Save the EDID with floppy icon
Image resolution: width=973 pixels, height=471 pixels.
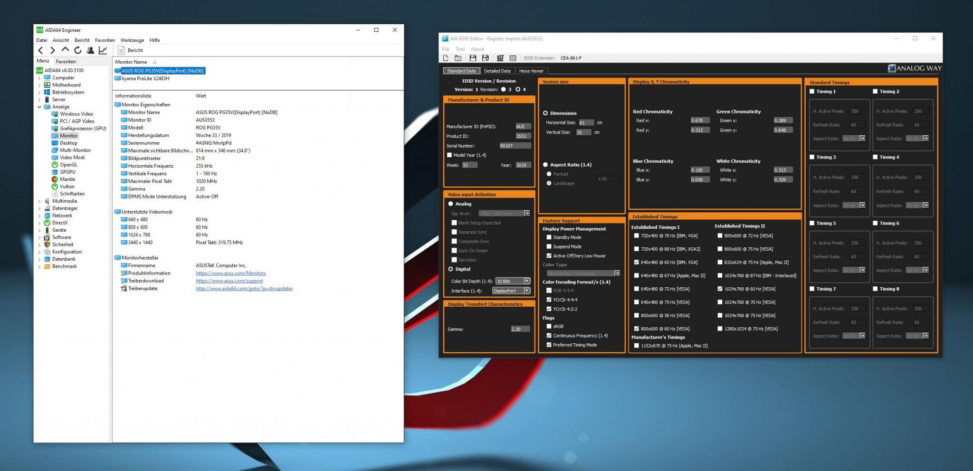(x=473, y=58)
